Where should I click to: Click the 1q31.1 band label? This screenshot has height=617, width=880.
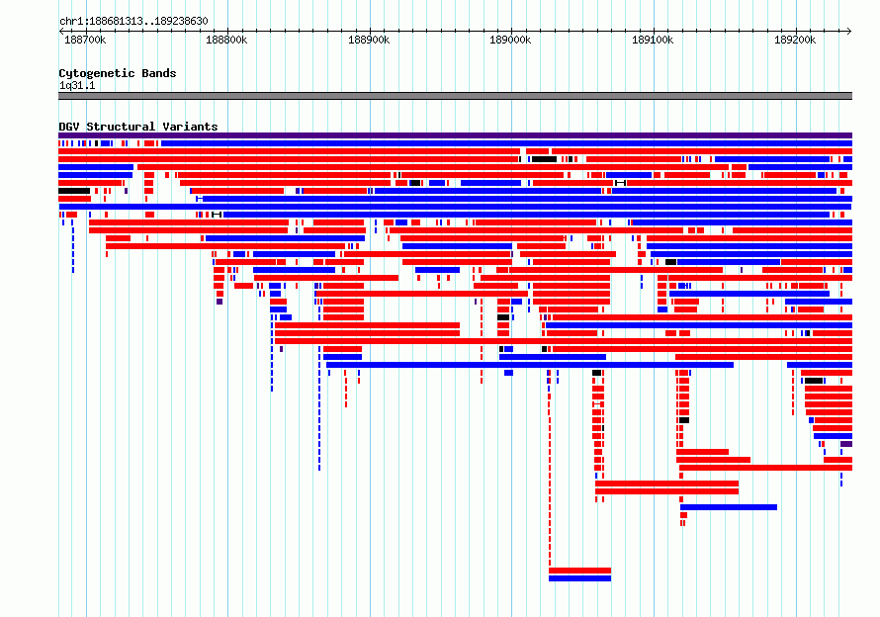tap(77, 85)
